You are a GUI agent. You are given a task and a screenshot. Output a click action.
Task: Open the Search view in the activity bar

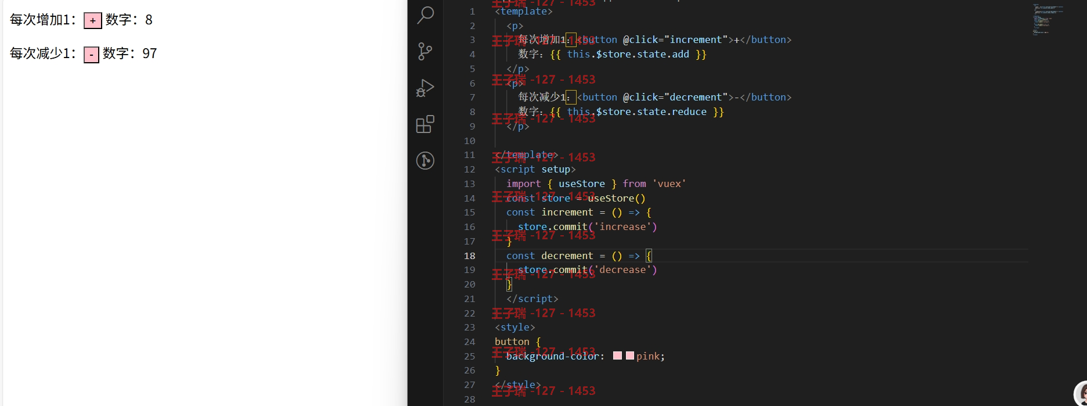pyautogui.click(x=426, y=16)
